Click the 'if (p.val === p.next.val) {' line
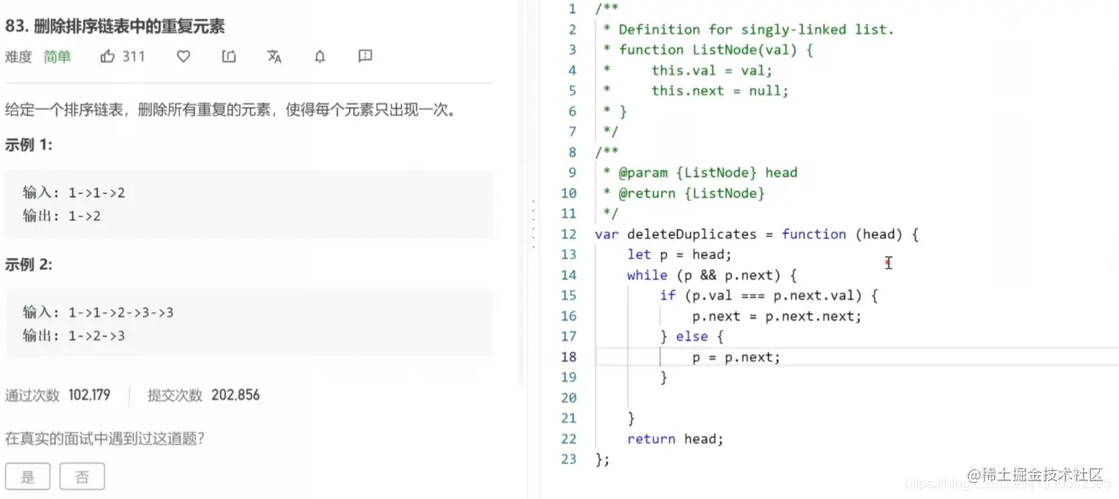Screen dimensions: 1119x499 click(769, 295)
